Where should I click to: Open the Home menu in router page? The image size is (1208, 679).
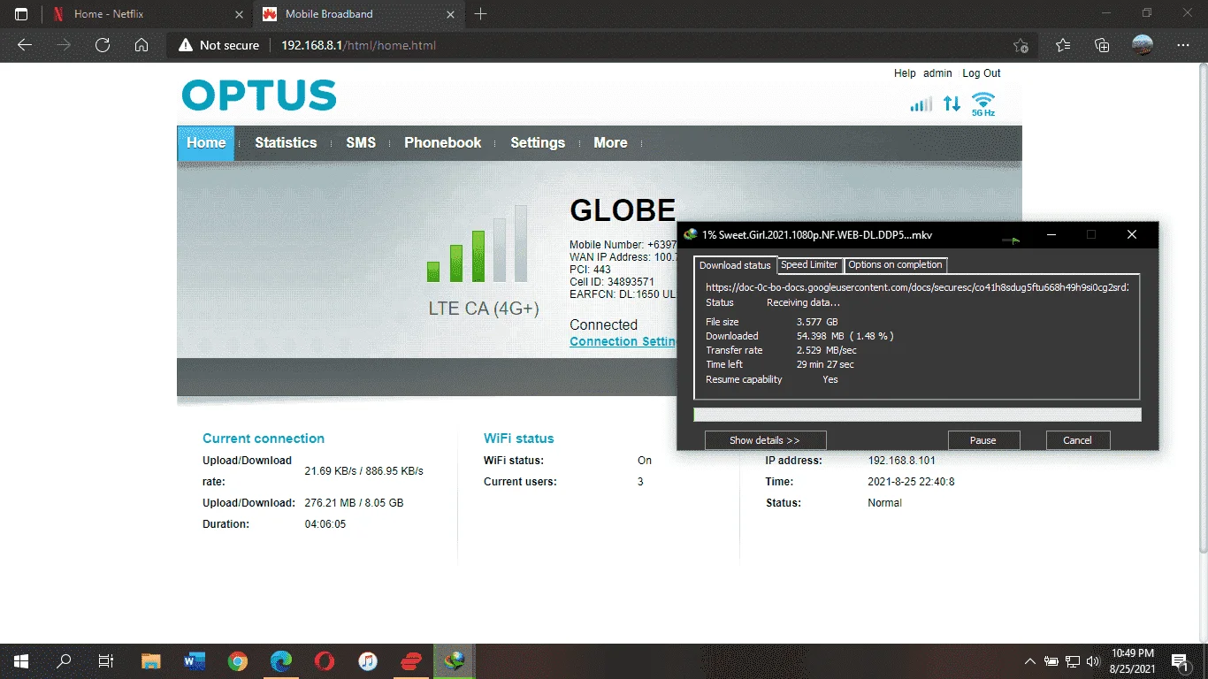(206, 143)
